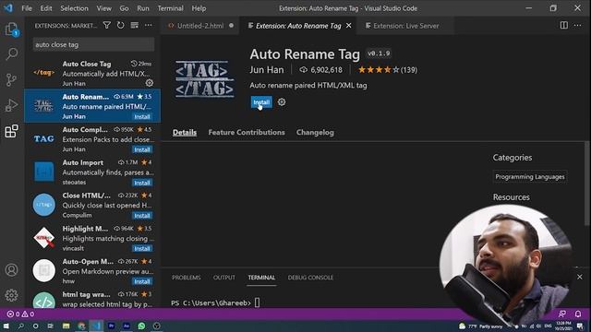Open notifications bell in status bar

[578, 314]
